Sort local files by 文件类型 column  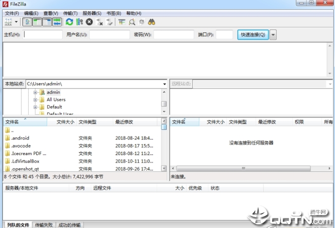(x=95, y=122)
